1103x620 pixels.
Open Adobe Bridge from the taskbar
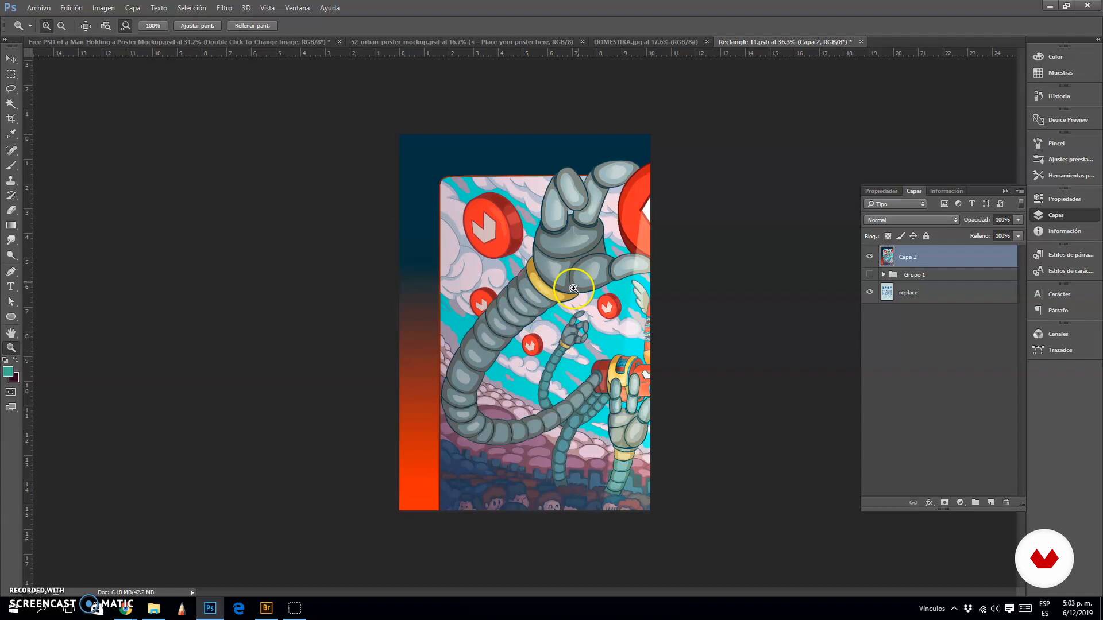pyautogui.click(x=267, y=608)
